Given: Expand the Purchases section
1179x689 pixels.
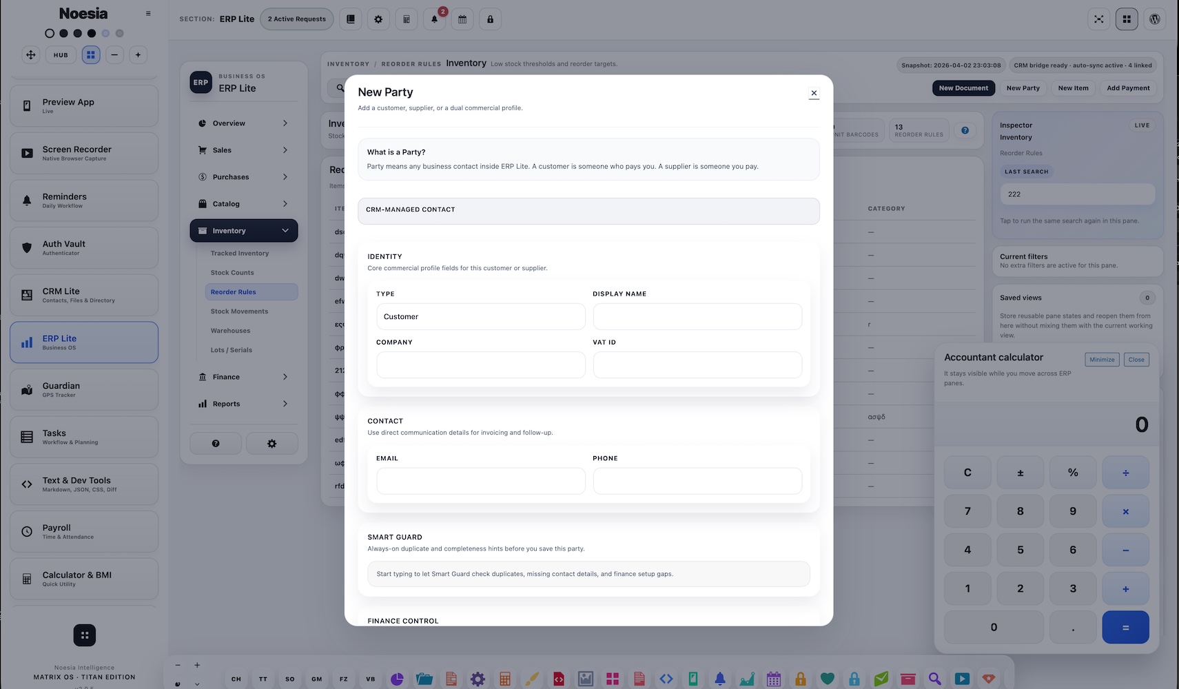Looking at the screenshot, I should click(244, 177).
